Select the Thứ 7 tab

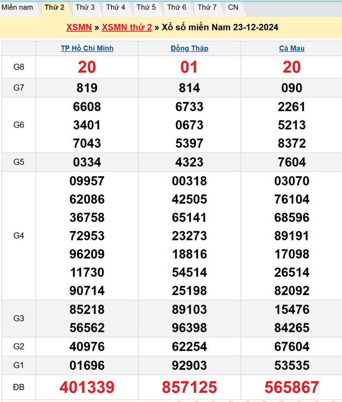[207, 7]
